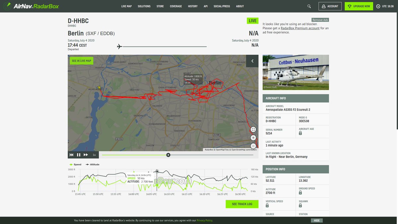Click the locked Aircraft Age padlock
Viewport: 398px width, 224px height.
(300, 133)
